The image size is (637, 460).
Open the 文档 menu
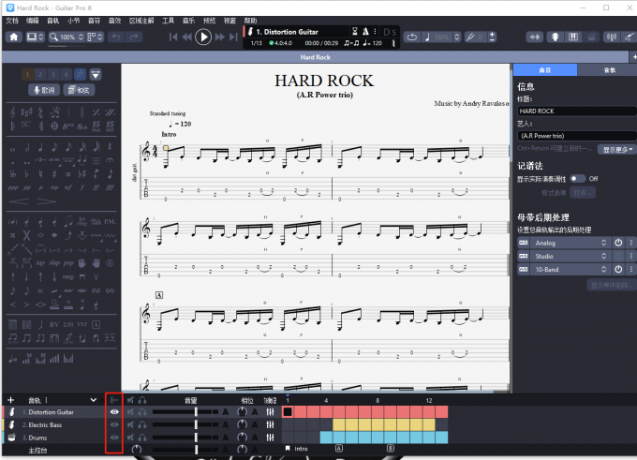pos(12,20)
